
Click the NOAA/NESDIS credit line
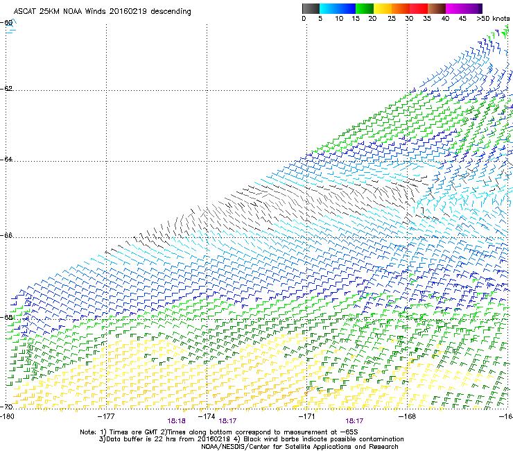click(299, 447)
